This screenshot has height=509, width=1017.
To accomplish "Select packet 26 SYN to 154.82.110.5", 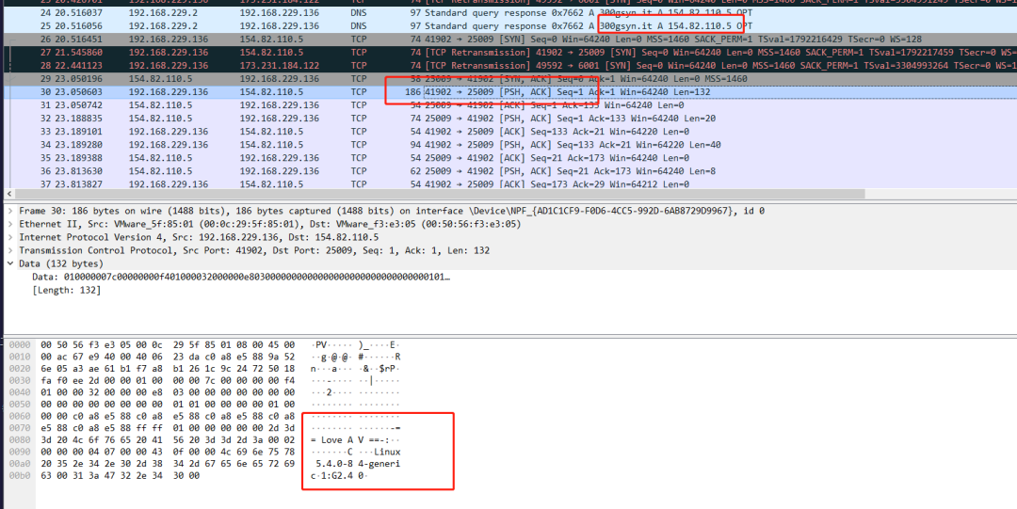I will [508, 39].
